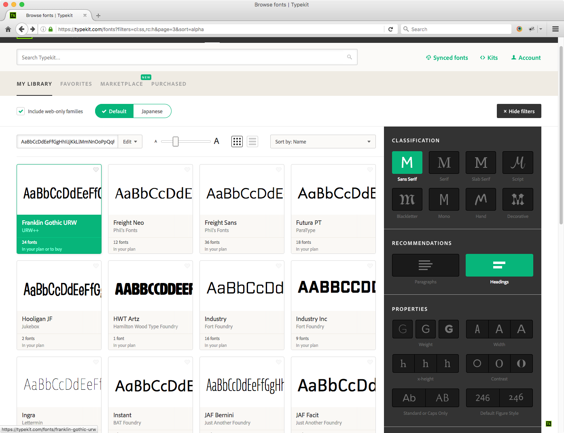Go back to the previous page
564x433 pixels.
[x=21, y=29]
